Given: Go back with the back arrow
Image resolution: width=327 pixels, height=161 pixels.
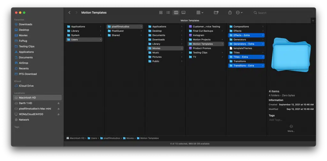Looking at the screenshot, I should (x=69, y=13).
